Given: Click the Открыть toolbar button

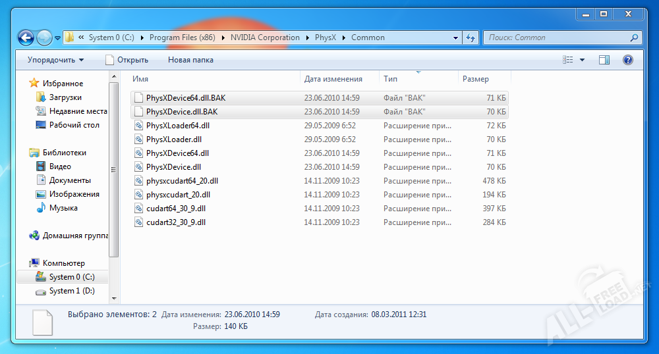Looking at the screenshot, I should 127,60.
